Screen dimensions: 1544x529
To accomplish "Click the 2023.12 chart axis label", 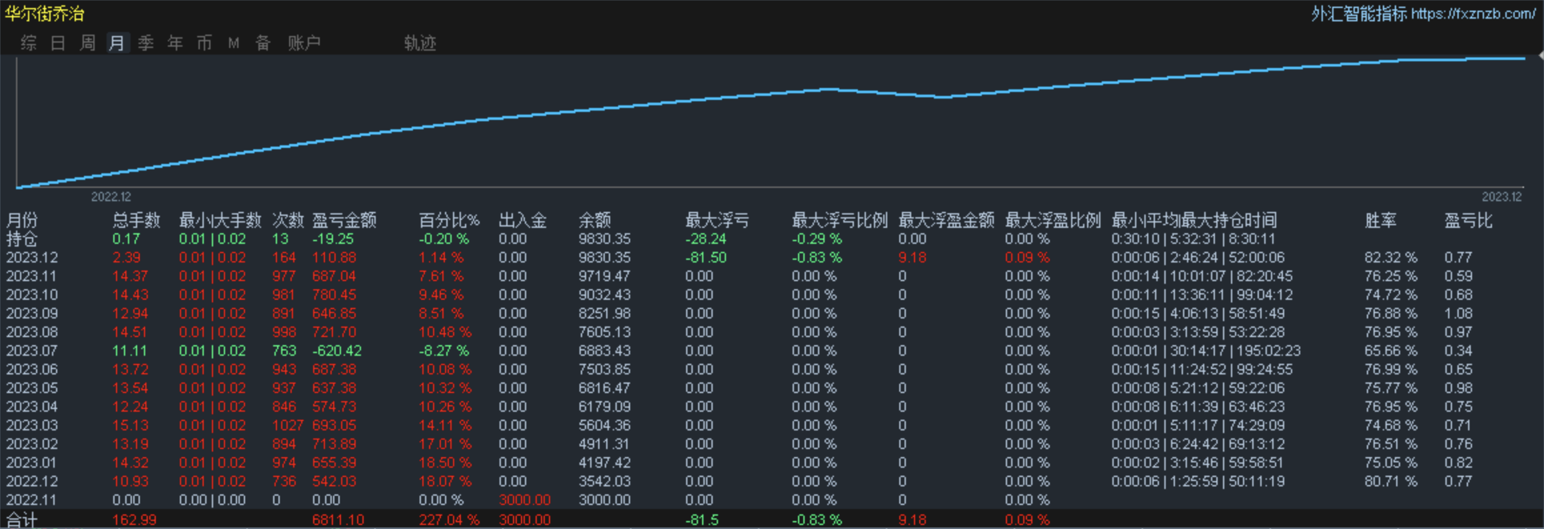I will click(x=1501, y=197).
